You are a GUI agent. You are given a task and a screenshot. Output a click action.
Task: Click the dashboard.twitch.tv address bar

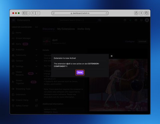pyautogui.click(x=80, y=13)
